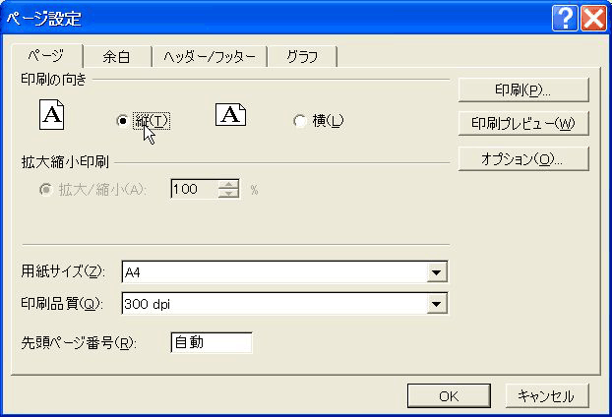
Task: Choose the 拡大/縮小 scaling radio option
Action: pyautogui.click(x=45, y=189)
